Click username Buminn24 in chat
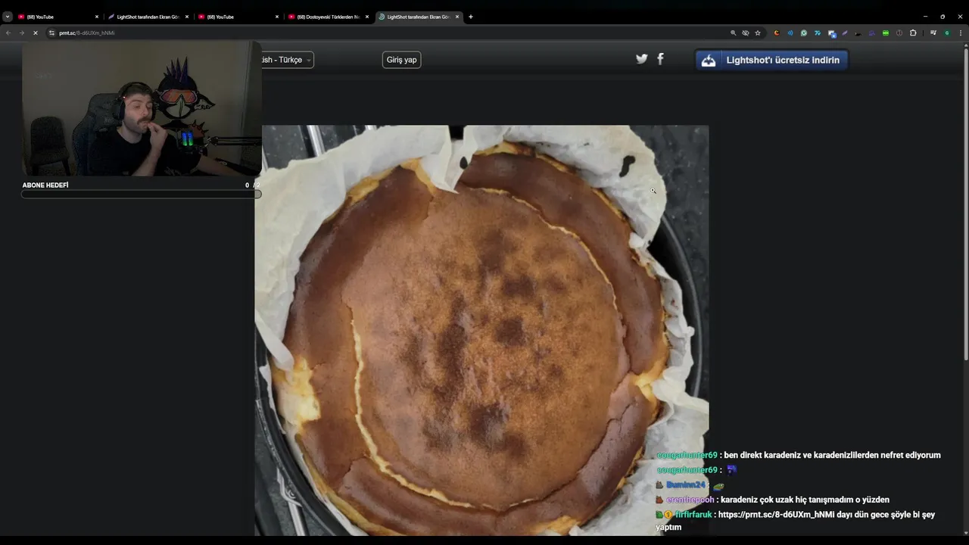 (x=686, y=485)
